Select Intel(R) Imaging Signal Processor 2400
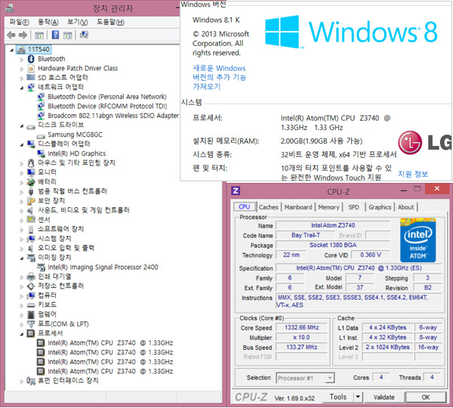The width and height of the screenshot is (453, 408). point(103,267)
